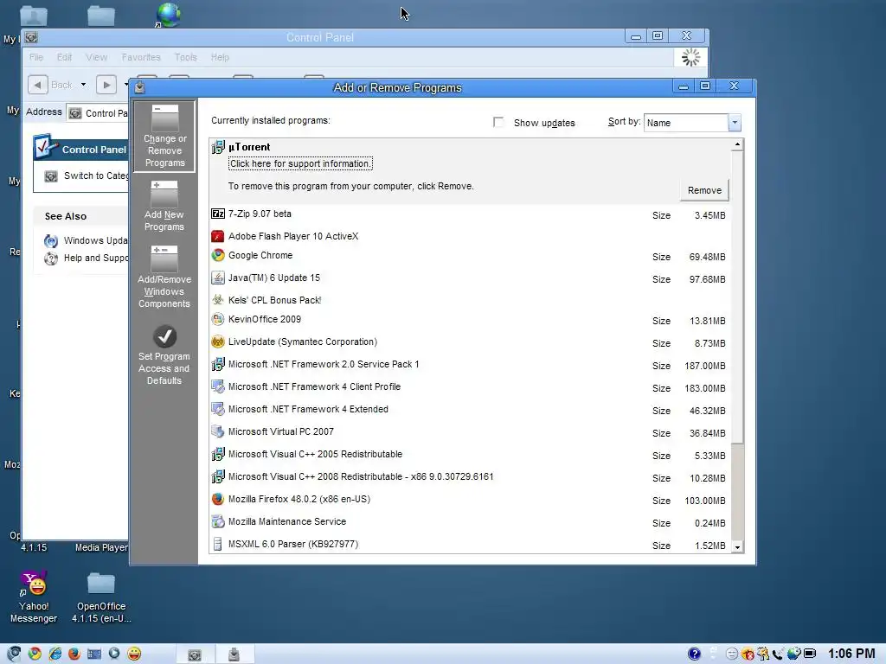Image resolution: width=886 pixels, height=664 pixels.
Task: Launch Firefox from the taskbar quick launch
Action: pos(74,654)
